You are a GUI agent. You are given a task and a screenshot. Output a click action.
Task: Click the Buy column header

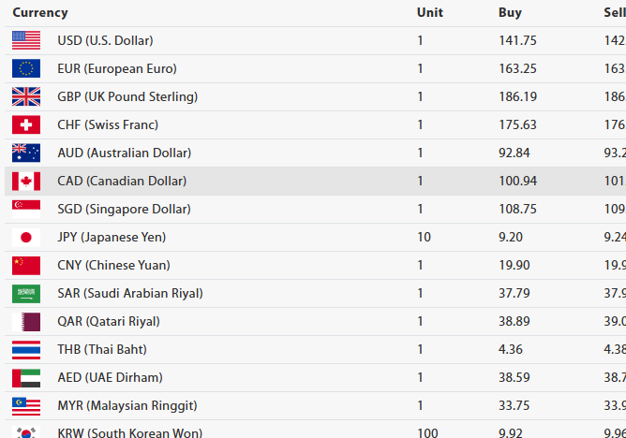coord(510,13)
